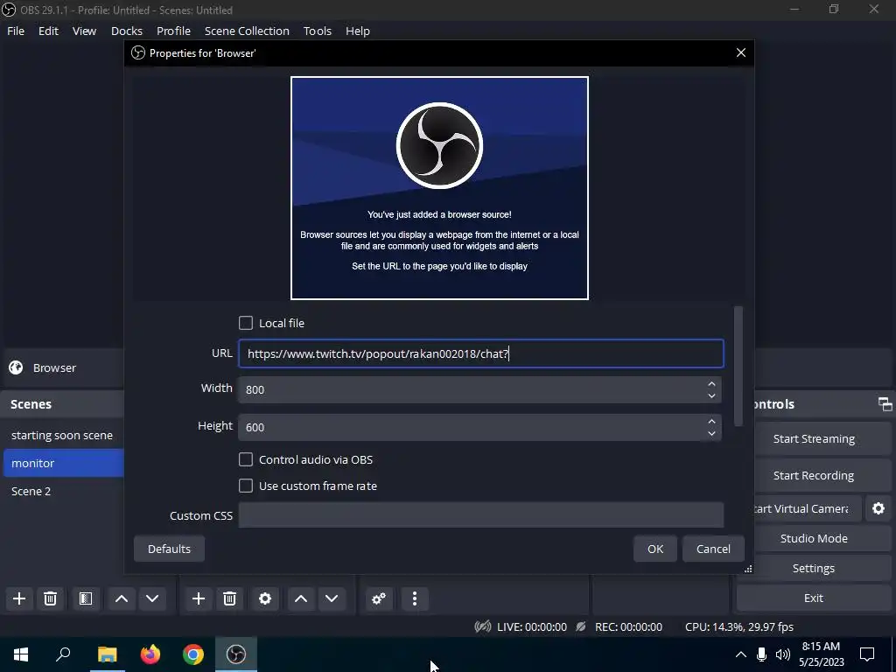Click the browser source preview thumbnail
The height and width of the screenshot is (672, 896).
439,188
